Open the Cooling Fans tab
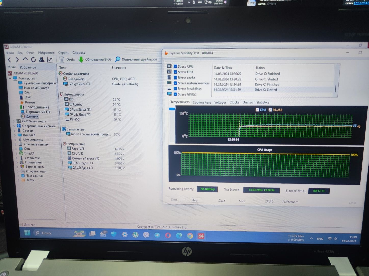The image size is (369, 276). [x=202, y=102]
